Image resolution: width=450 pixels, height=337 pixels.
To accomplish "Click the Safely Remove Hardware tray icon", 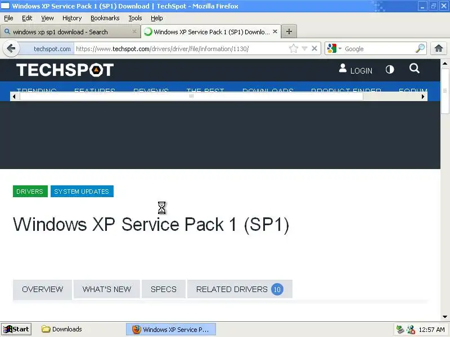I will point(400,330).
